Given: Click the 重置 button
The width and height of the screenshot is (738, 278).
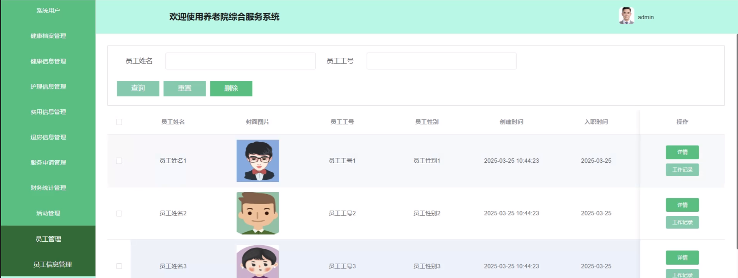Looking at the screenshot, I should [x=184, y=89].
